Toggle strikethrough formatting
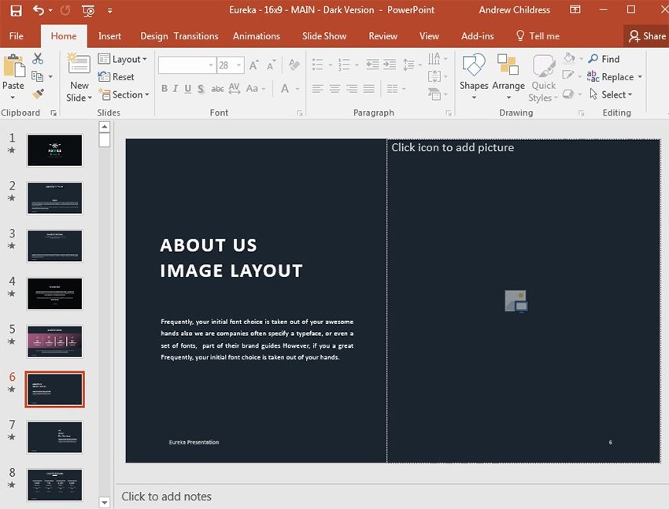Image resolution: width=669 pixels, height=509 pixels. point(217,89)
